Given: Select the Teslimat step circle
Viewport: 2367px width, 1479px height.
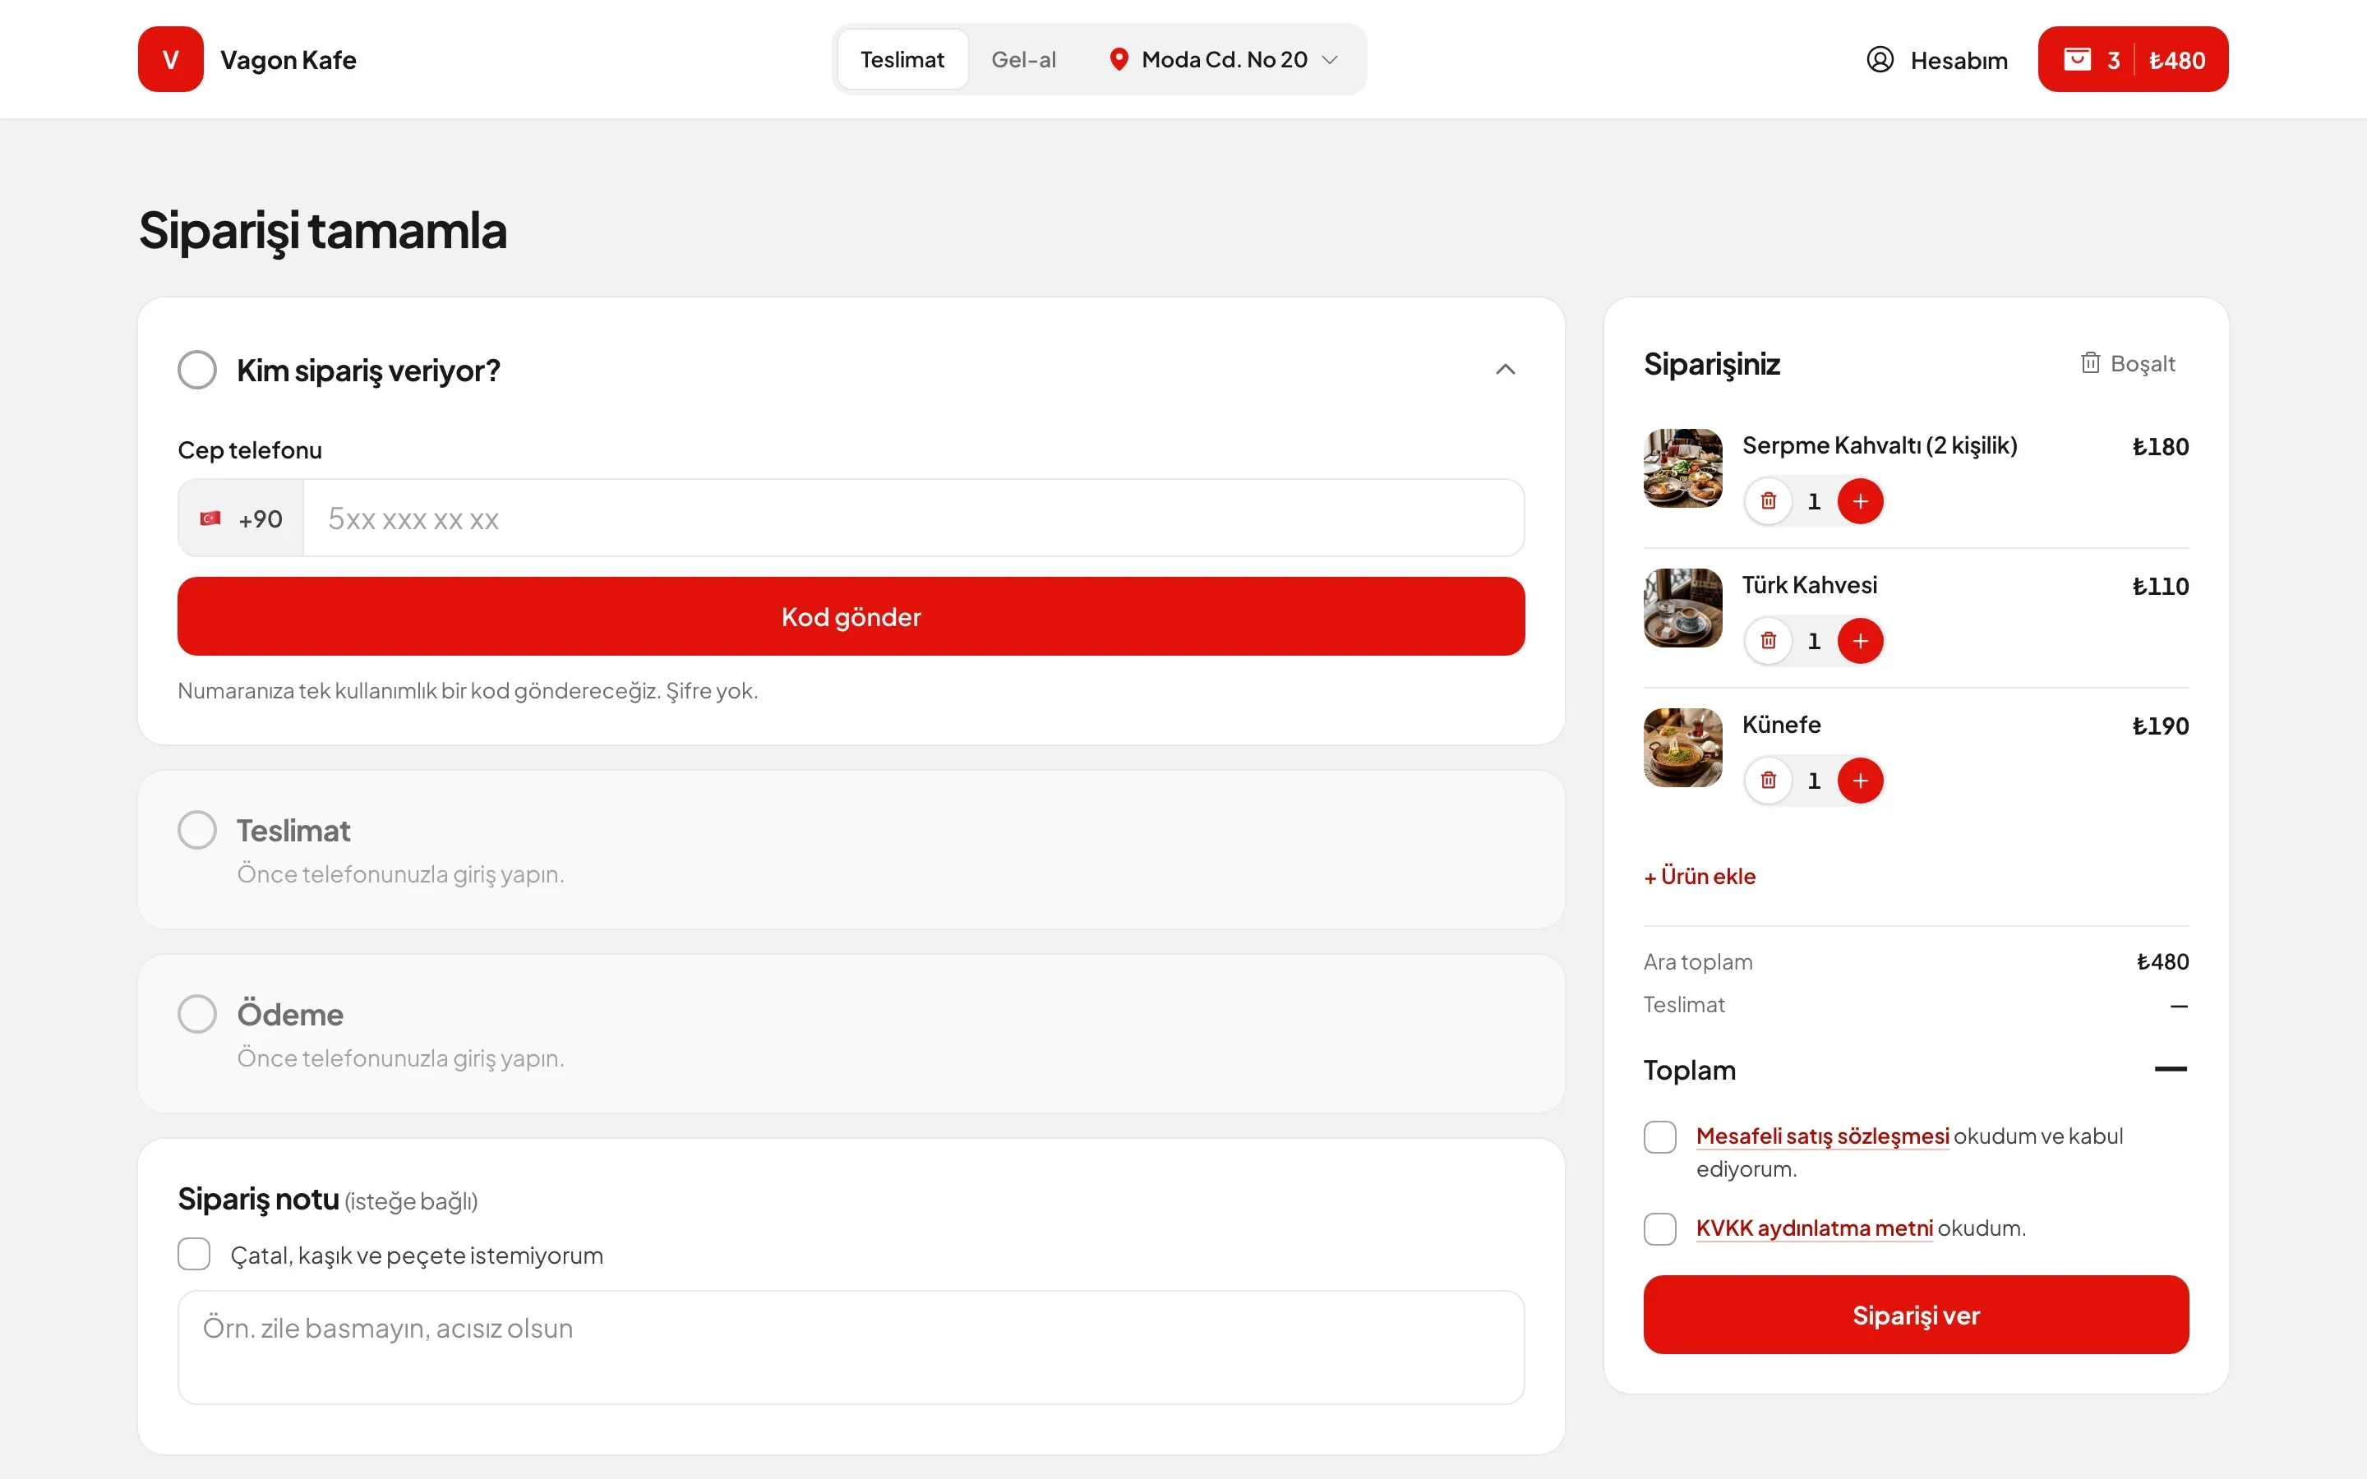Looking at the screenshot, I should tap(196, 830).
